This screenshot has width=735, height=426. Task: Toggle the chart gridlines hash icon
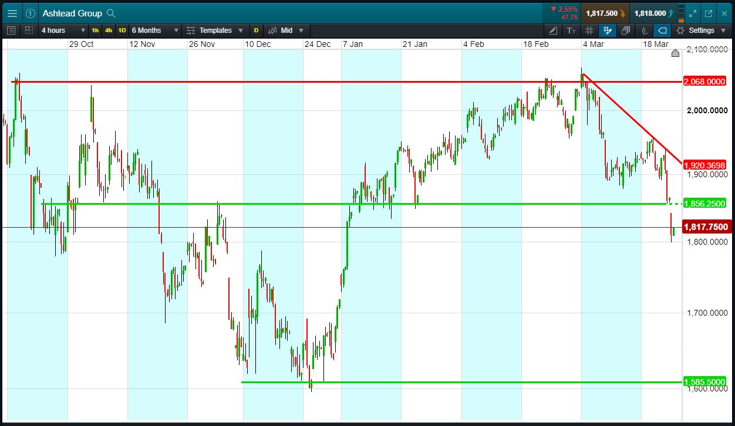(x=589, y=31)
